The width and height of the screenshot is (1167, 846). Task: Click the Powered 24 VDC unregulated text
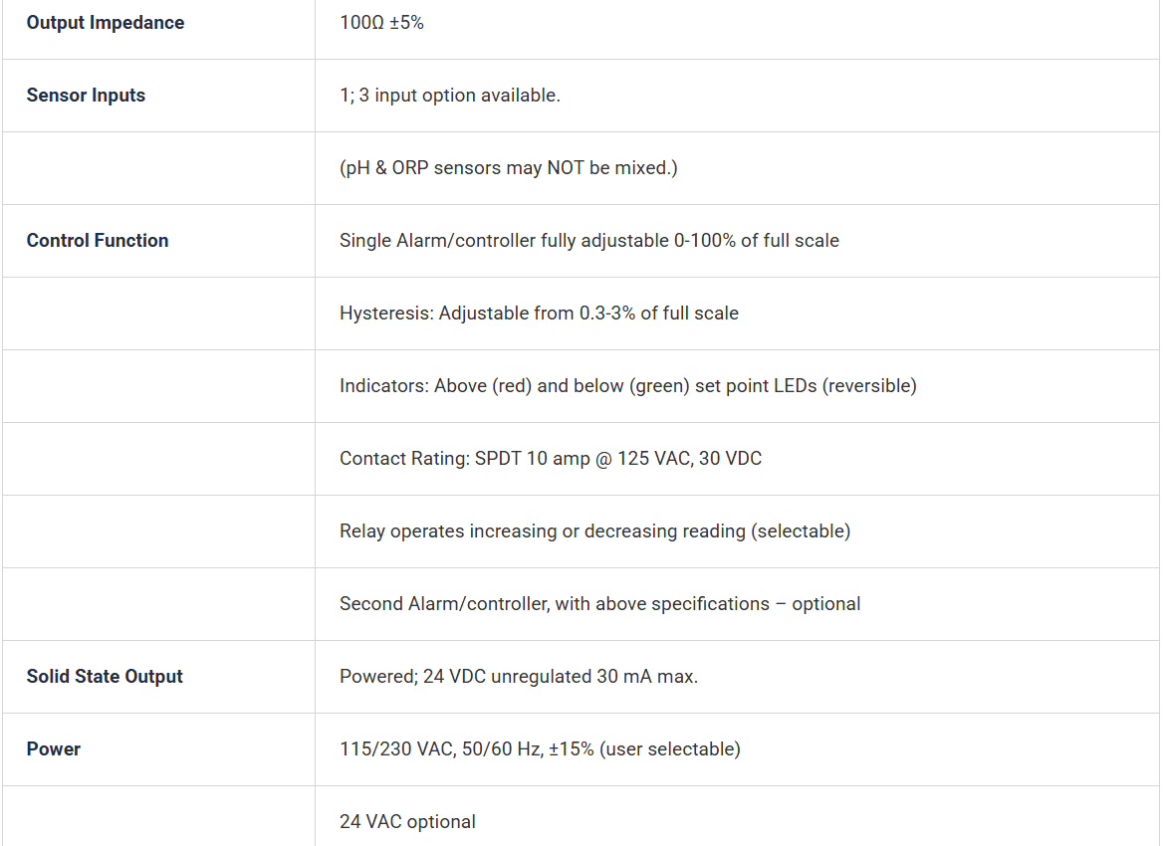pos(519,677)
